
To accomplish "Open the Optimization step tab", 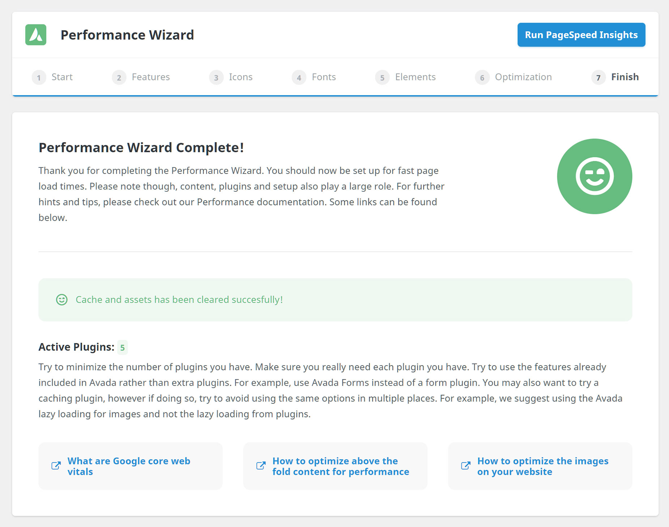I will 514,77.
